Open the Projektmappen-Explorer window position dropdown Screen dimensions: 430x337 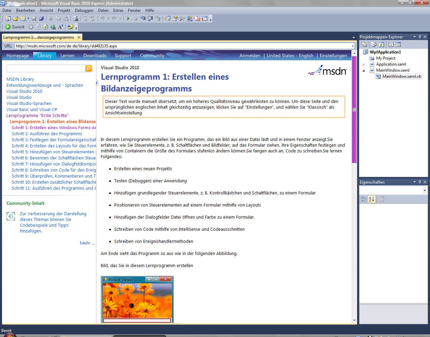(415, 37)
